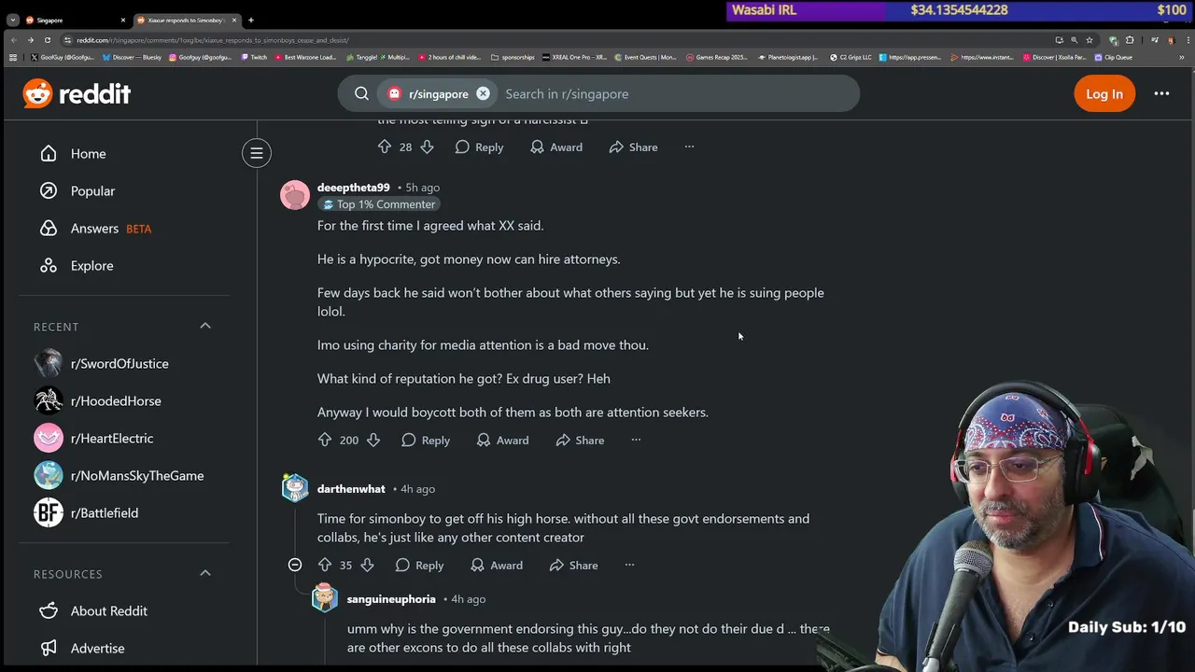This screenshot has width=1195, height=672.
Task: Open the top-right three-dots menu
Action: 1161,93
